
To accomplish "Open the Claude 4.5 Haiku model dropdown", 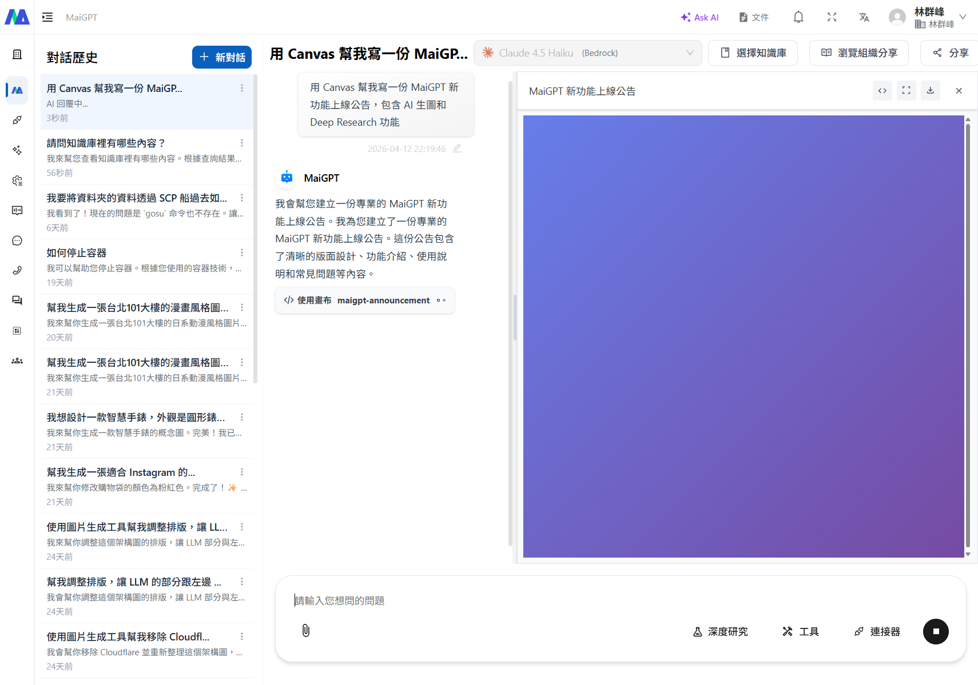I will 588,53.
